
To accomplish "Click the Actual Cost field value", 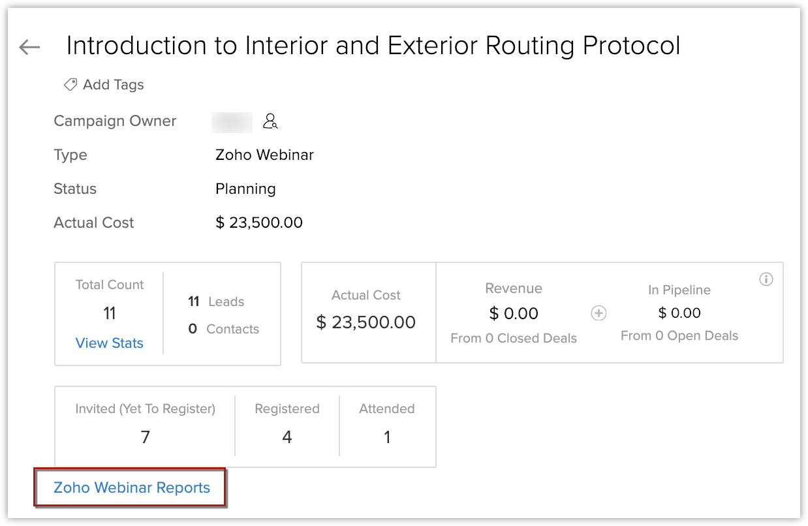I will pyautogui.click(x=259, y=223).
